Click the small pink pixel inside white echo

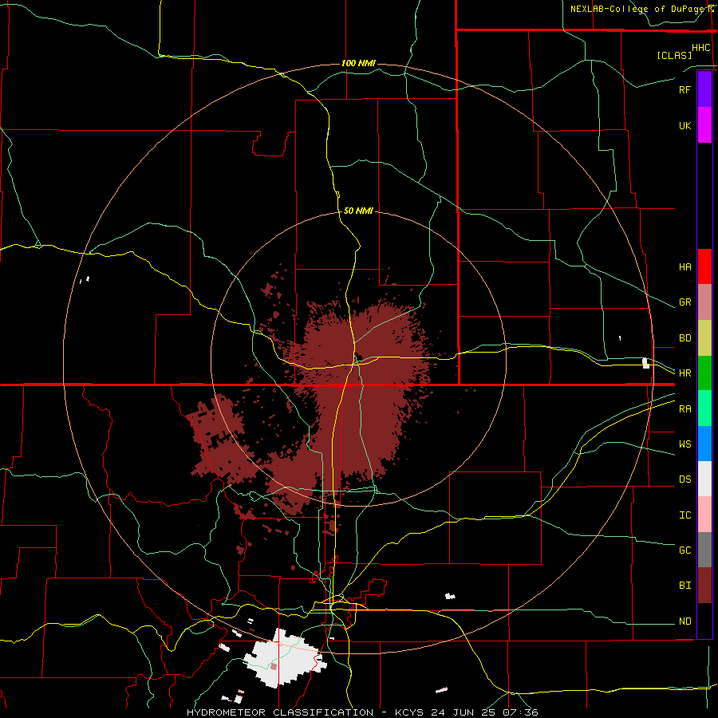[x=274, y=666]
